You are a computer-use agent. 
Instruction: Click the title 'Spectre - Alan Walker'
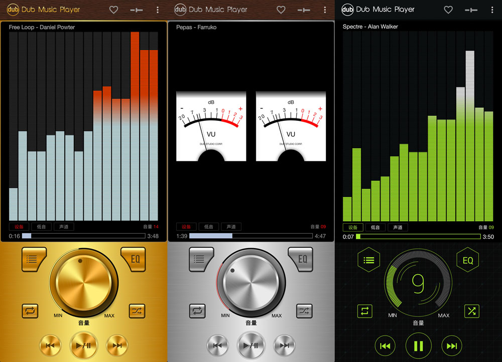(370, 27)
